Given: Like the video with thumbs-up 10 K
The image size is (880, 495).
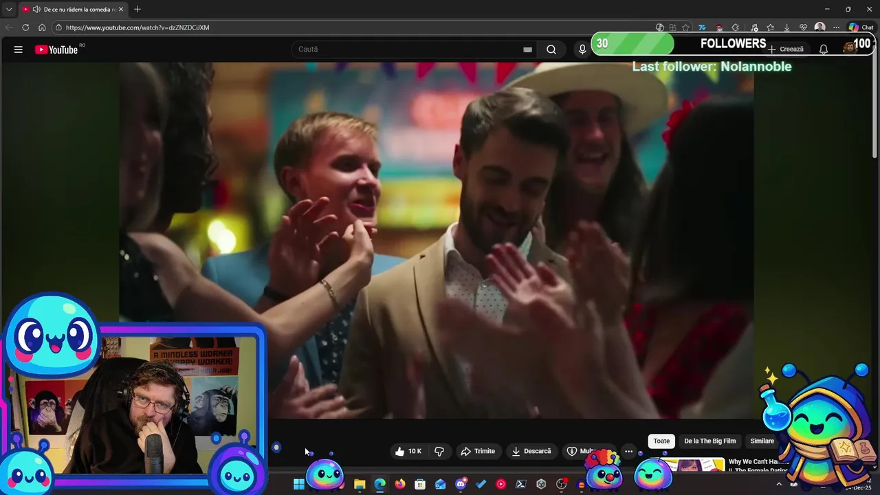Looking at the screenshot, I should point(408,451).
